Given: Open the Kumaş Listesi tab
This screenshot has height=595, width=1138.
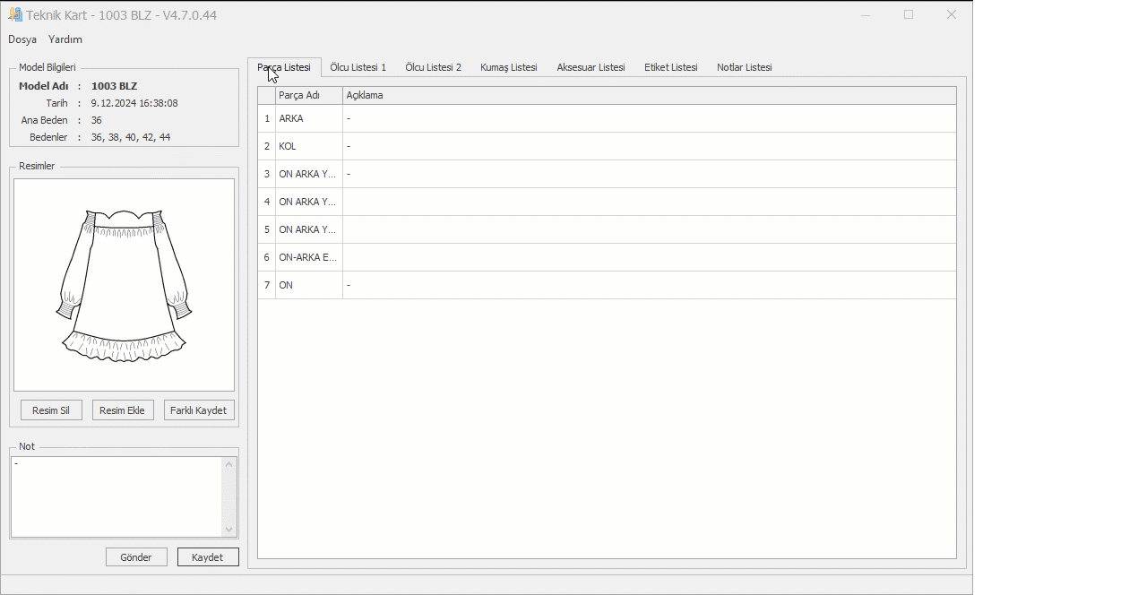Looking at the screenshot, I should point(508,67).
